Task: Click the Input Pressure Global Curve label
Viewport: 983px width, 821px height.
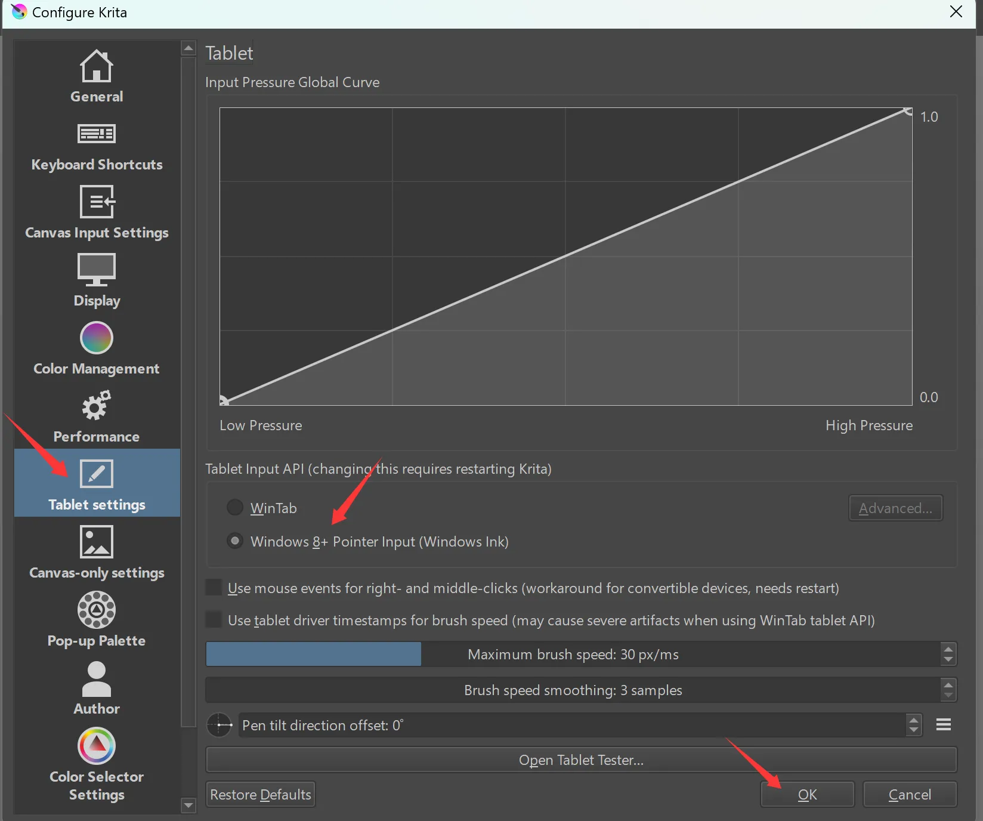Action: (292, 82)
